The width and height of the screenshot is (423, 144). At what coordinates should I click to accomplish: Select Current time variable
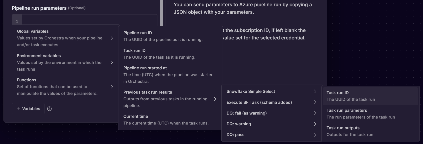136,116
